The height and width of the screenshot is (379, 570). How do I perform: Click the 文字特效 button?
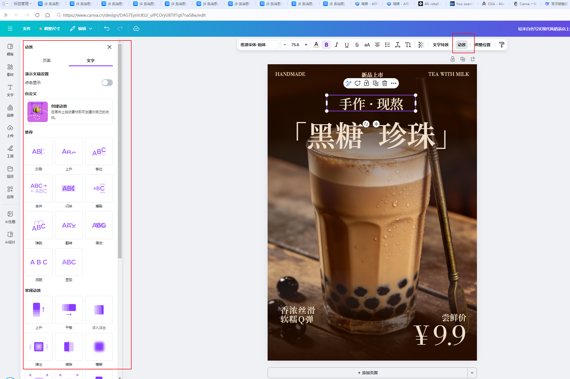(440, 45)
